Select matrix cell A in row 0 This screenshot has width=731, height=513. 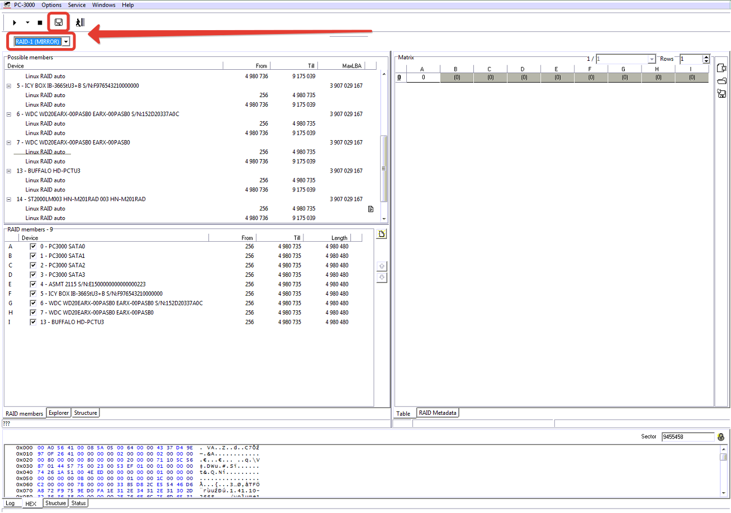pyautogui.click(x=423, y=78)
